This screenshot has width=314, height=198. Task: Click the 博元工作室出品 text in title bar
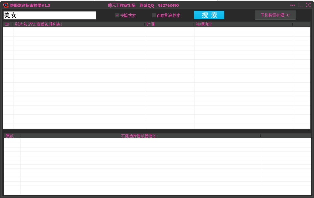coord(122,5)
